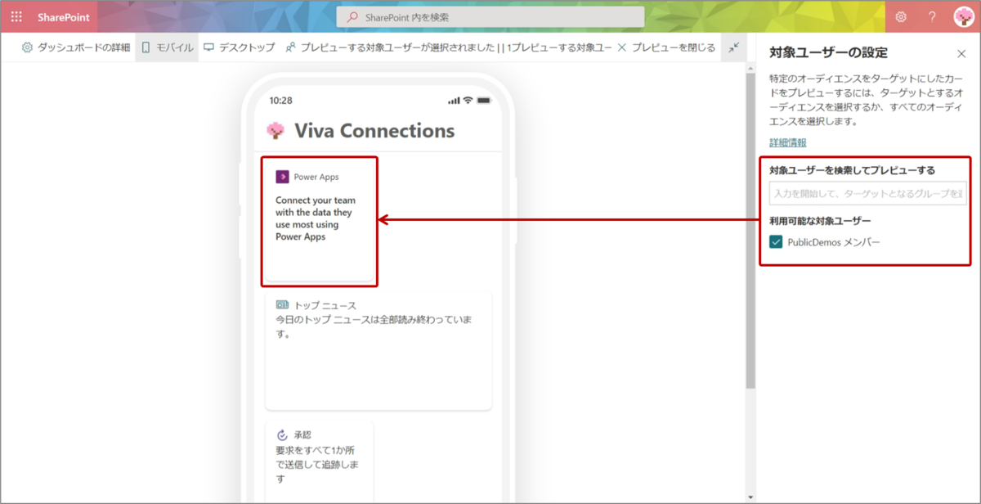Click the モバイル phone icon

[x=146, y=47]
